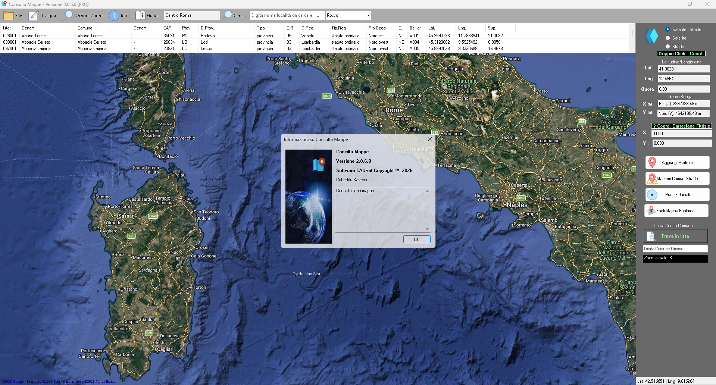The width and height of the screenshot is (716, 385).
Task: Click the località search input field
Action: 287,15
